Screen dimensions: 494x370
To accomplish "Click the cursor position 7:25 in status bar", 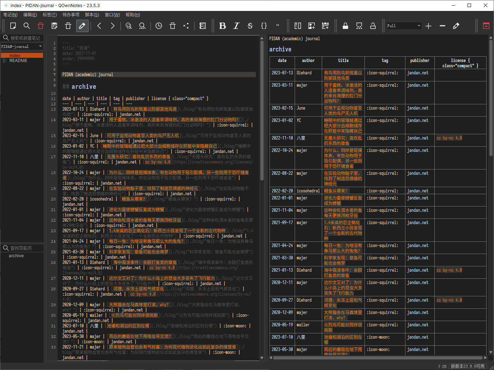I will (x=442, y=366).
